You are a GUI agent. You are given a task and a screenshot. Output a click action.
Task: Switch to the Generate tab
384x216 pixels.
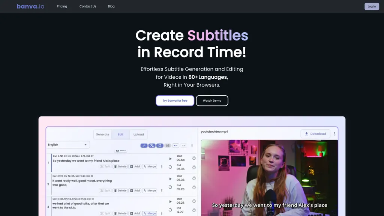coord(102,134)
